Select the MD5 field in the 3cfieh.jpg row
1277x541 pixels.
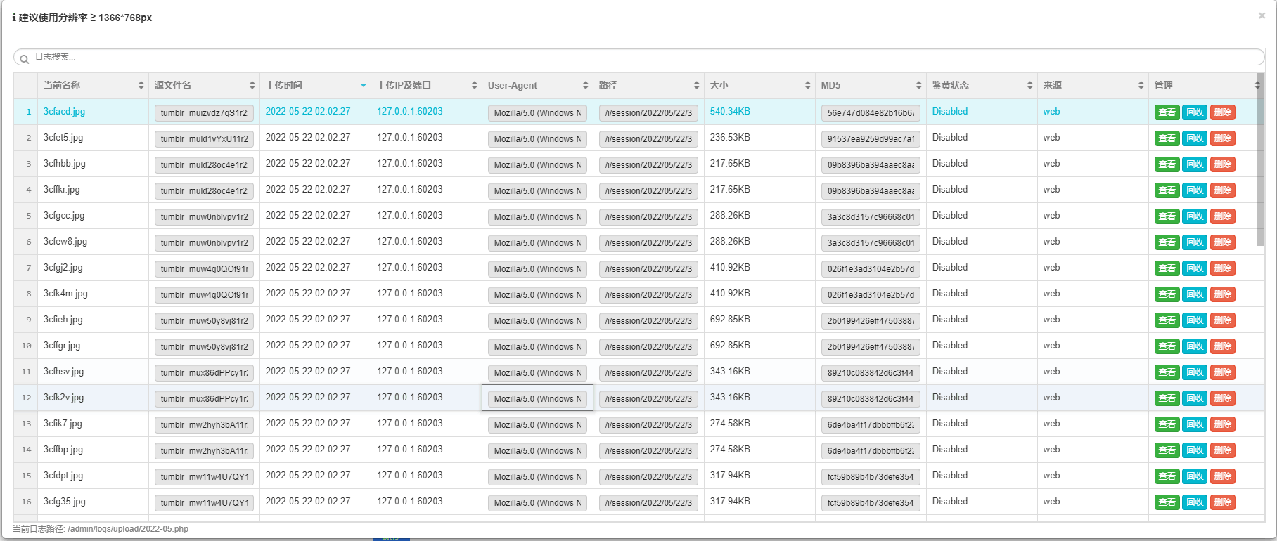pyautogui.click(x=871, y=321)
